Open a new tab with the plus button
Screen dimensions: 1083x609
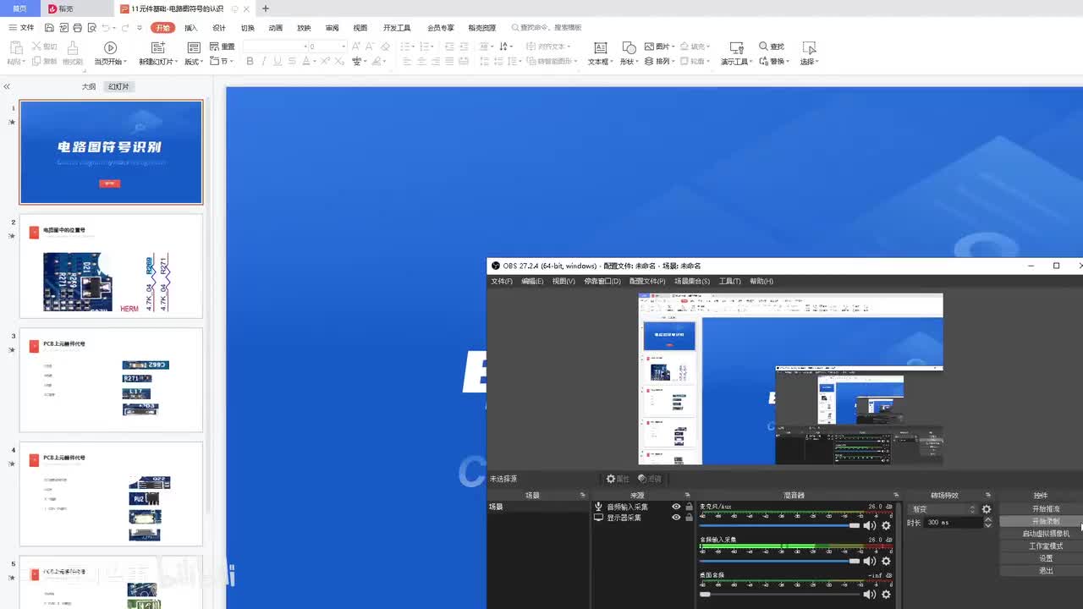(266, 8)
